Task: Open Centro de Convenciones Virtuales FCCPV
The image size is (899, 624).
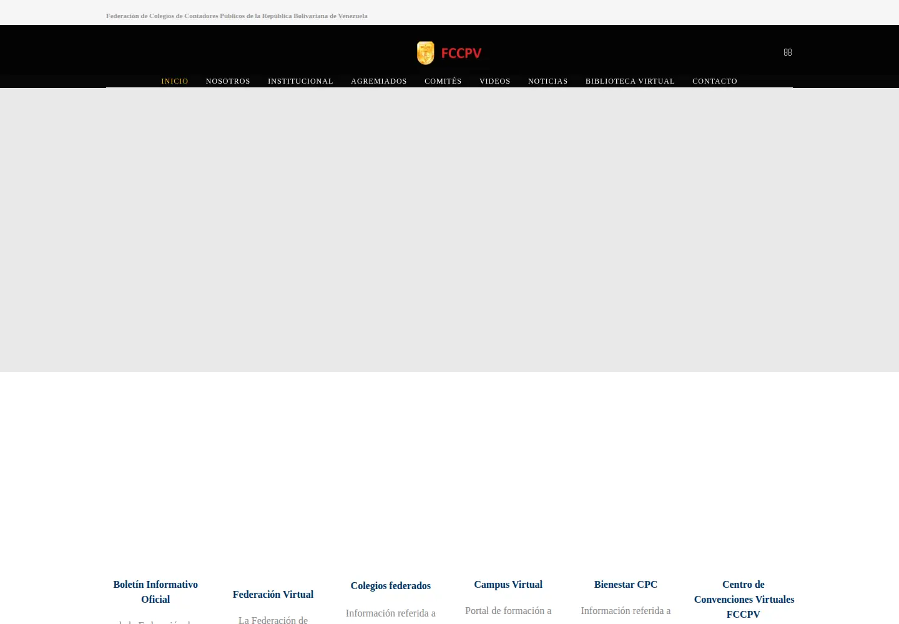Action: pyautogui.click(x=744, y=599)
